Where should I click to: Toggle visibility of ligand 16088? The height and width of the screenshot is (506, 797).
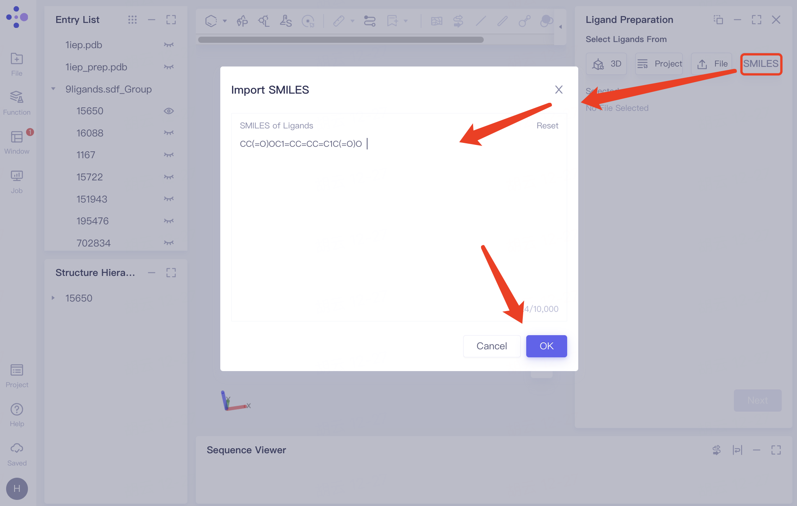point(169,133)
